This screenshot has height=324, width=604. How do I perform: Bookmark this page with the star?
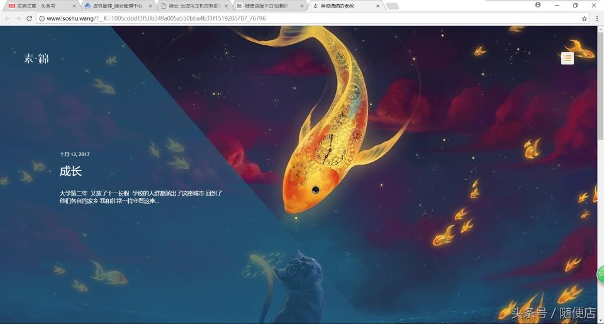584,18
